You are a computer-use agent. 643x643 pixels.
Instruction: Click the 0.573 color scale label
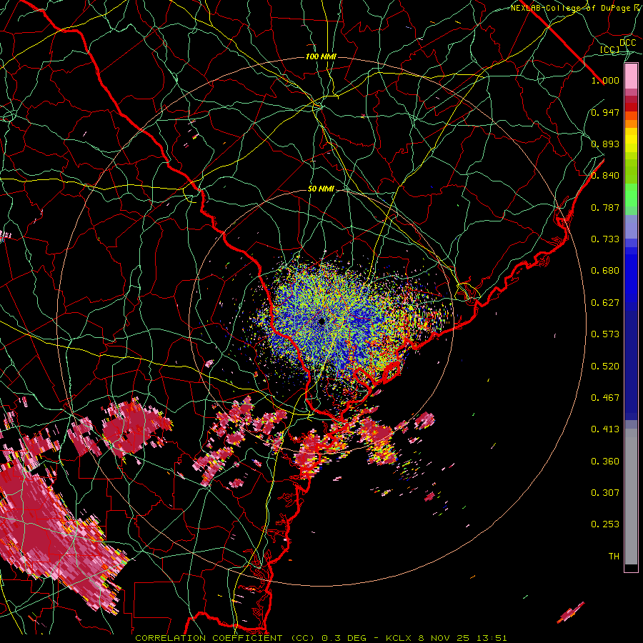(605, 334)
